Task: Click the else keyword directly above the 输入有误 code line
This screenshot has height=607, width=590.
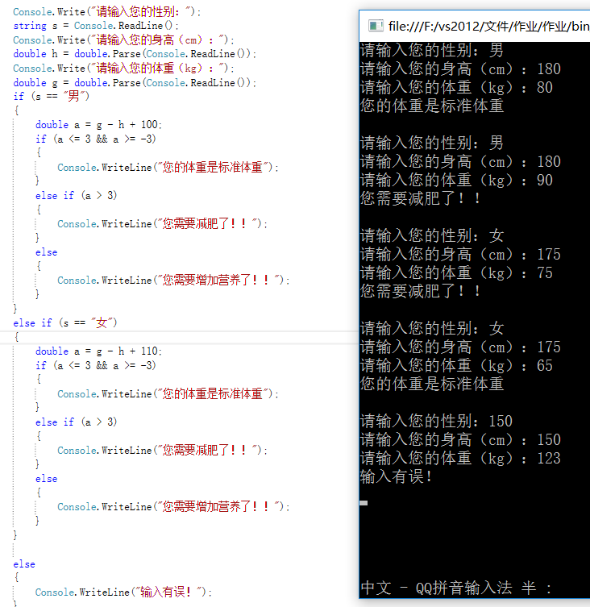Action: tap(24, 564)
